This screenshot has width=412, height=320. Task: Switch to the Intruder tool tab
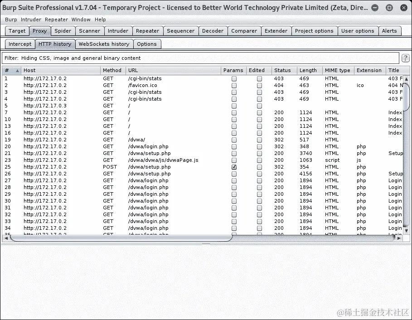[118, 31]
